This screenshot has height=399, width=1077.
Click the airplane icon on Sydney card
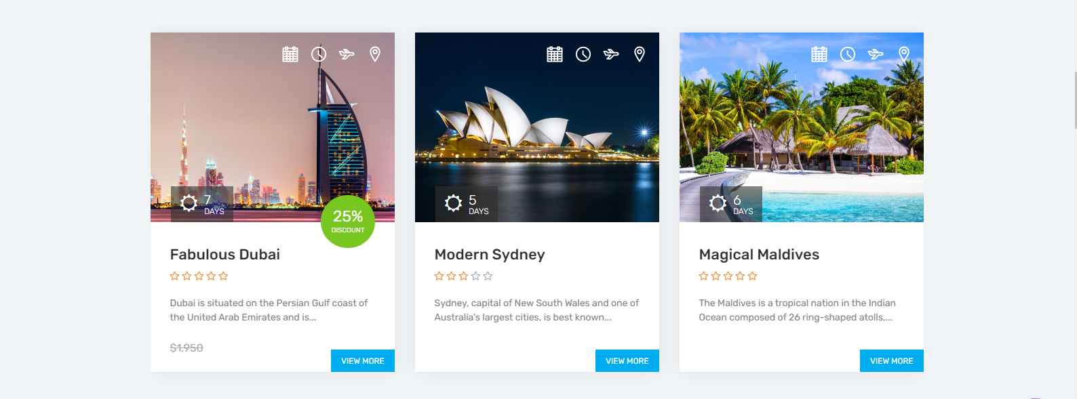(x=611, y=54)
